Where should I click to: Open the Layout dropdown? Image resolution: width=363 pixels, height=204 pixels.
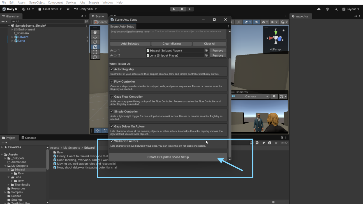pyautogui.click(x=351, y=9)
